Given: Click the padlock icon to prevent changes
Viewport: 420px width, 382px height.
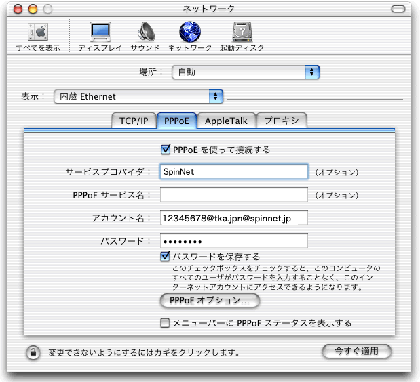Looking at the screenshot, I should tap(32, 352).
